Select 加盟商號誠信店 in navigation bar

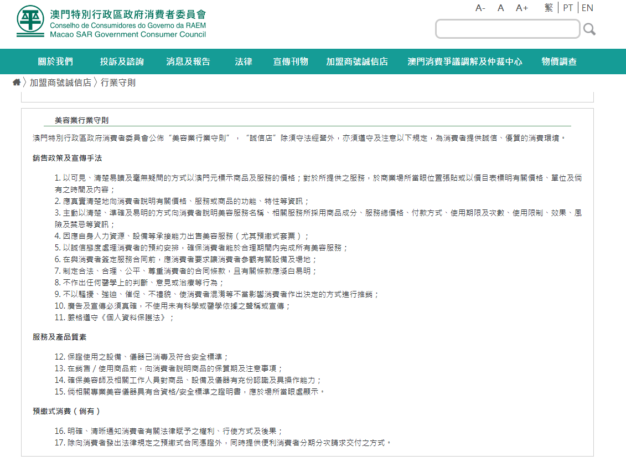(357, 62)
